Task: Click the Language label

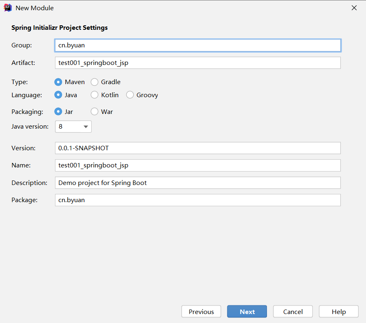Action: coord(27,95)
